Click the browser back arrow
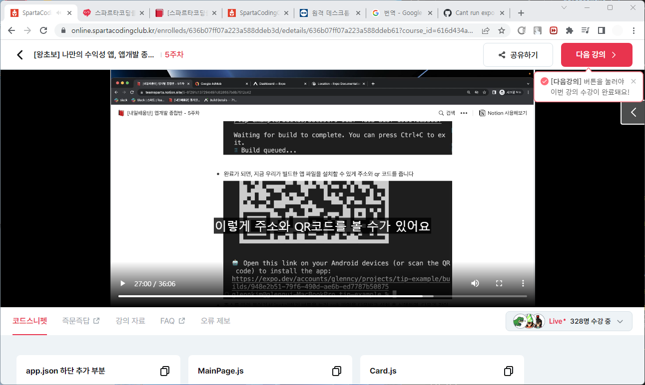The height and width of the screenshot is (385, 645). pyautogui.click(x=11, y=30)
